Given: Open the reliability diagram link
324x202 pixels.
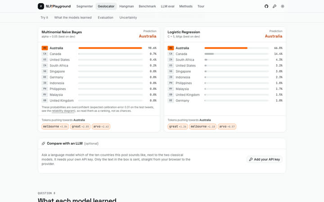Looking at the screenshot, I should (63, 111).
